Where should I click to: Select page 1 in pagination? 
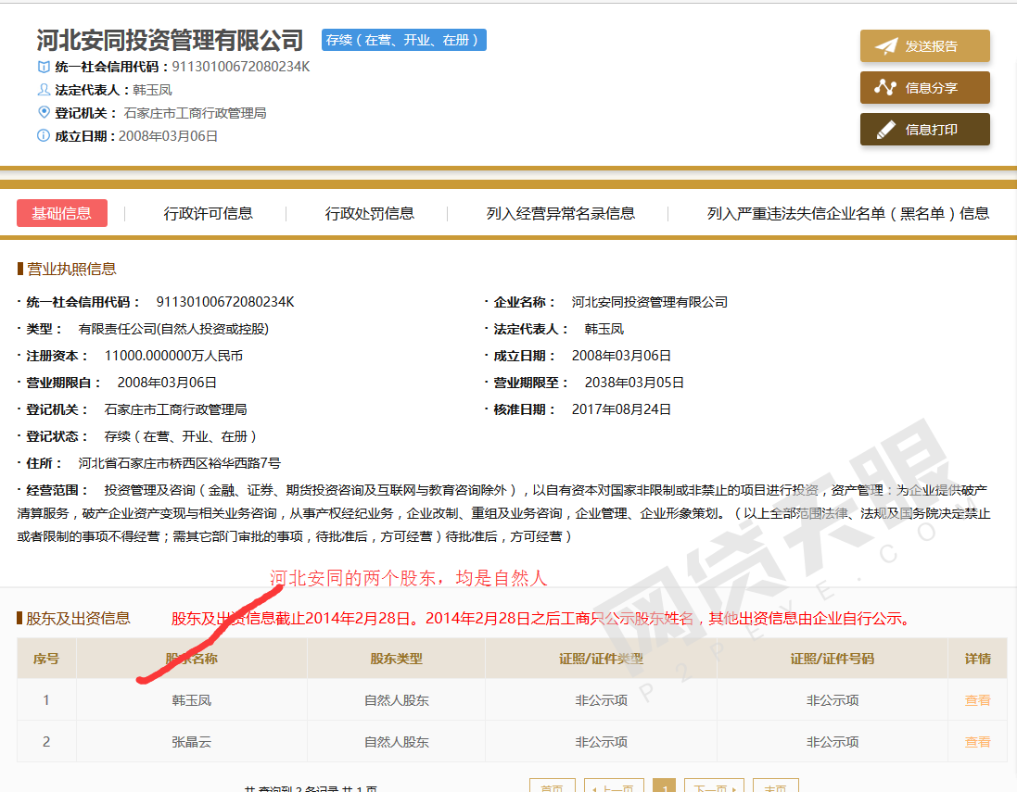coord(664,786)
